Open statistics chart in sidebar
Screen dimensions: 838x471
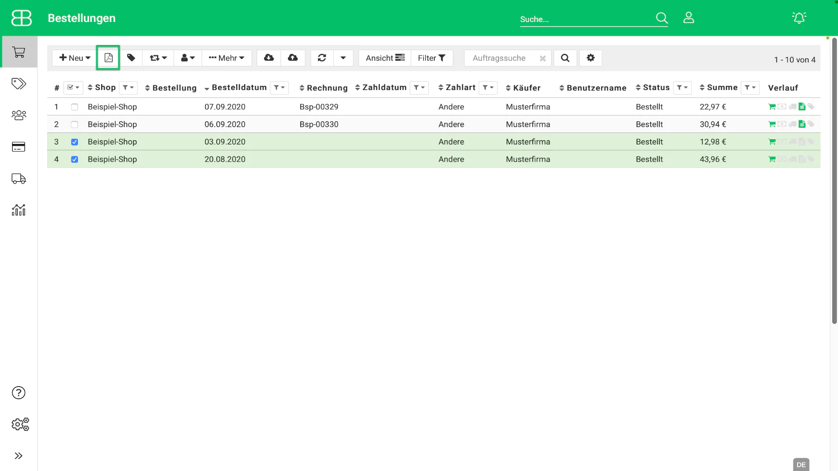(x=19, y=210)
